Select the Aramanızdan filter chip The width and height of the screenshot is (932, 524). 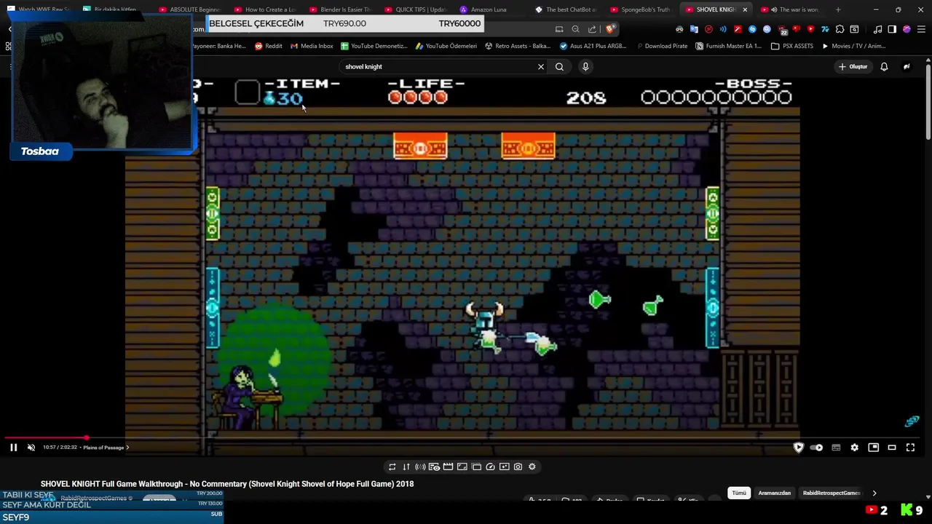tap(775, 493)
